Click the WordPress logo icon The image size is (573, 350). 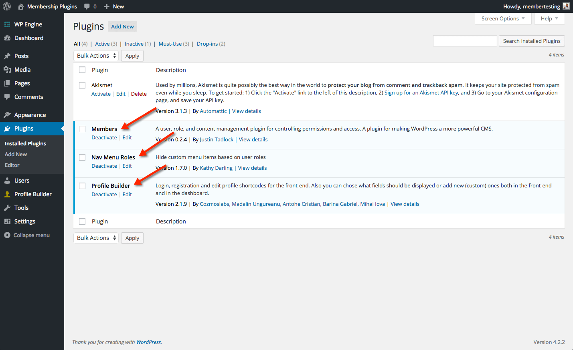coord(7,6)
